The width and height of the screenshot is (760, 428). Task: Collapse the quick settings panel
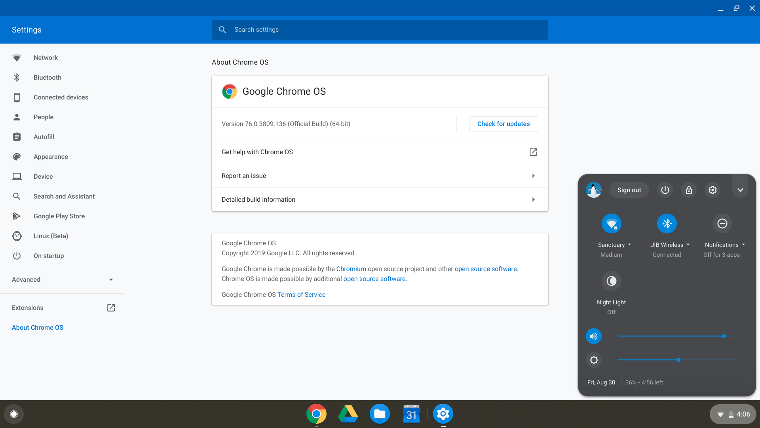point(740,190)
